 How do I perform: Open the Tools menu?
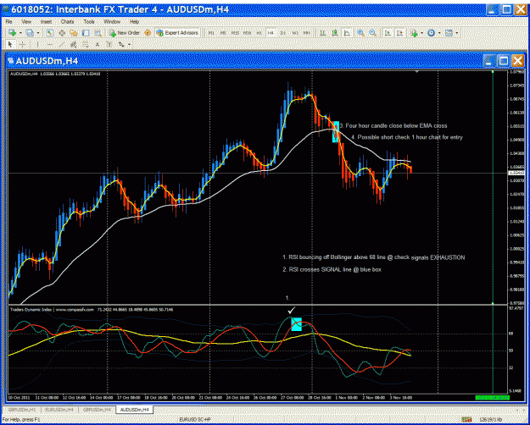click(x=89, y=22)
